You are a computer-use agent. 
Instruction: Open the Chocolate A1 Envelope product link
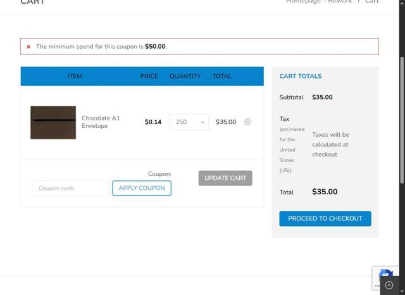click(101, 122)
